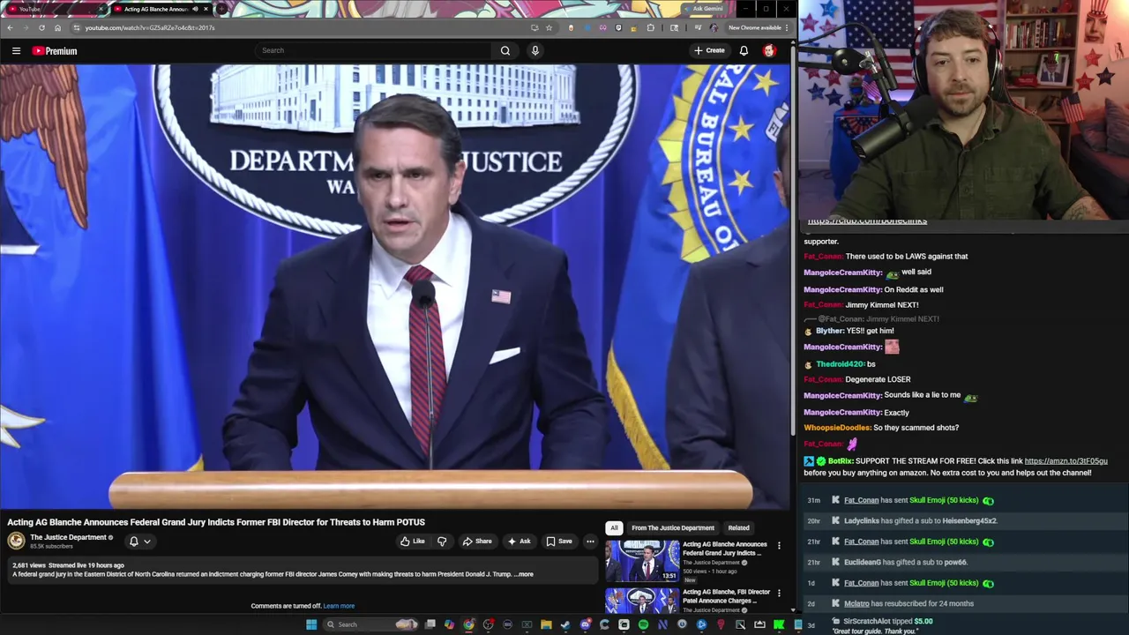
Task: Open File Explorer folder on taskbar
Action: click(546, 624)
